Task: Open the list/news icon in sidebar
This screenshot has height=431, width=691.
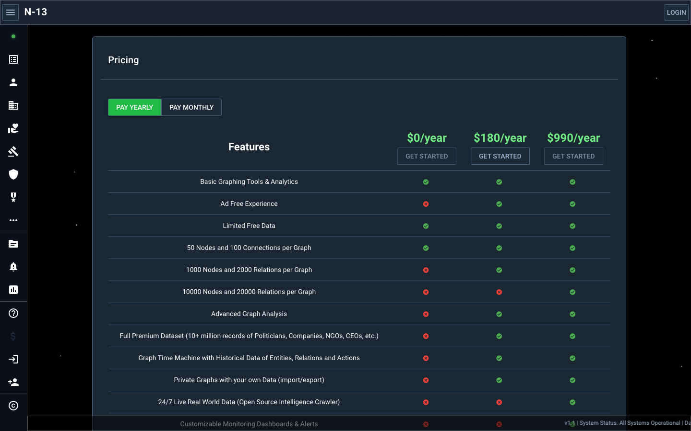Action: click(13, 59)
